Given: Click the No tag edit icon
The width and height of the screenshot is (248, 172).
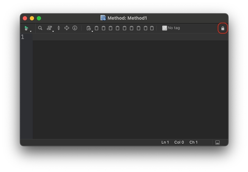Looking at the screenshot, I should click(164, 28).
